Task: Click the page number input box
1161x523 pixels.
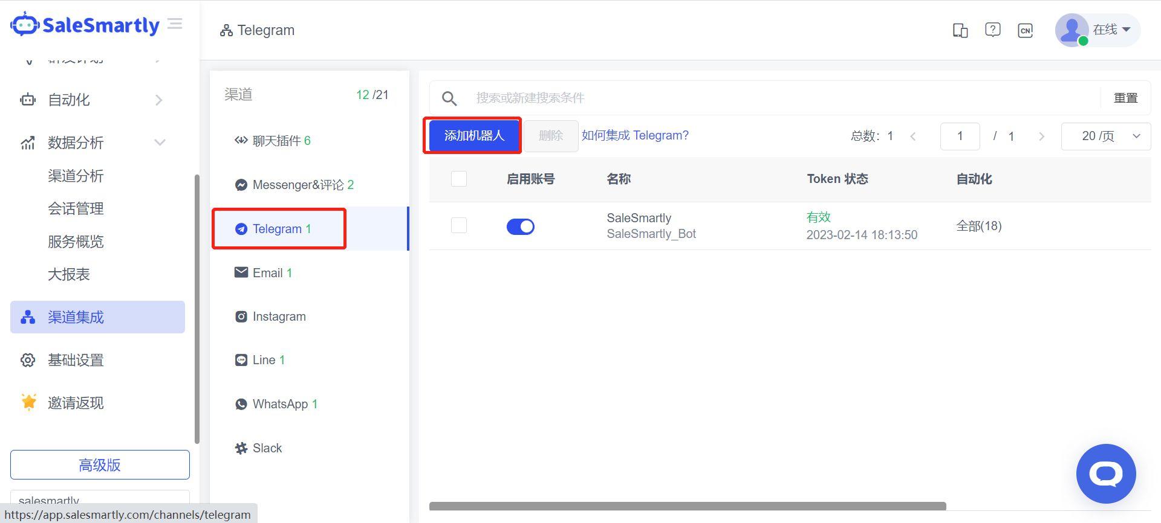Action: tap(960, 136)
